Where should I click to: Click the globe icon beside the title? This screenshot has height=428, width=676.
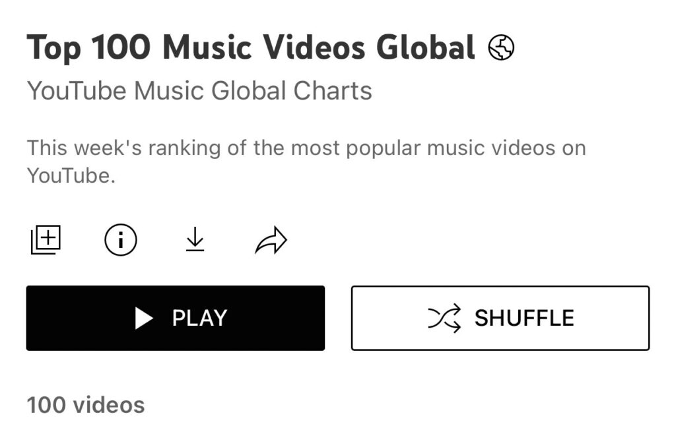pos(501,47)
